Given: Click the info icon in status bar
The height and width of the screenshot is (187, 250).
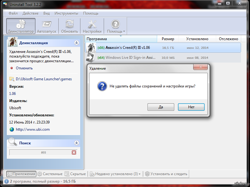Looking at the screenshot, I should [x=7, y=181].
